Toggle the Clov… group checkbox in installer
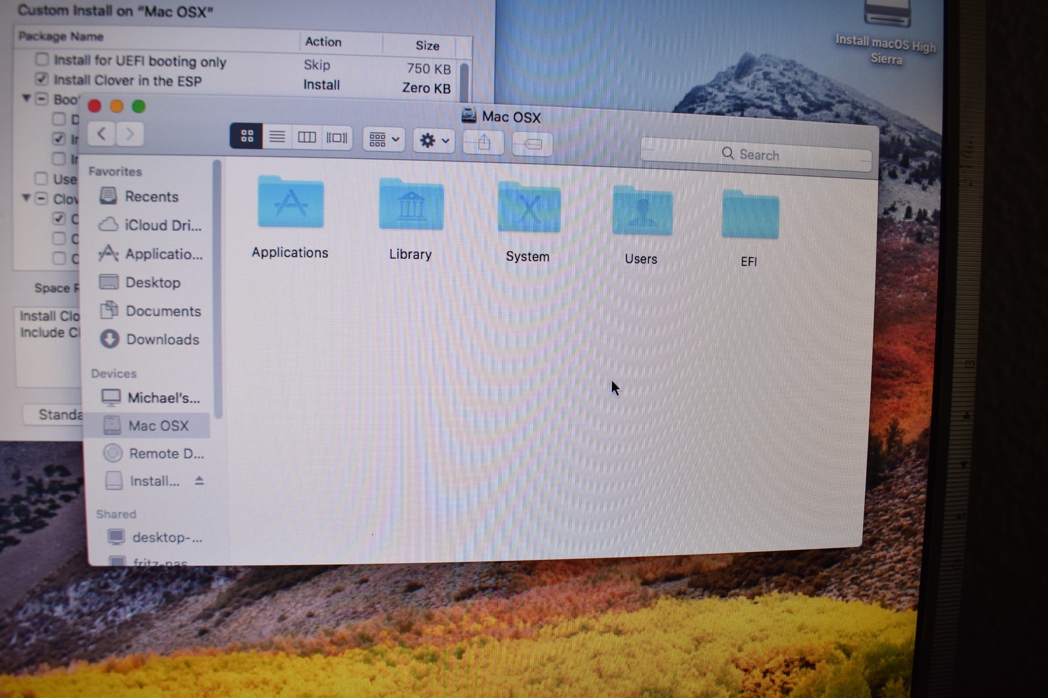 [x=41, y=198]
